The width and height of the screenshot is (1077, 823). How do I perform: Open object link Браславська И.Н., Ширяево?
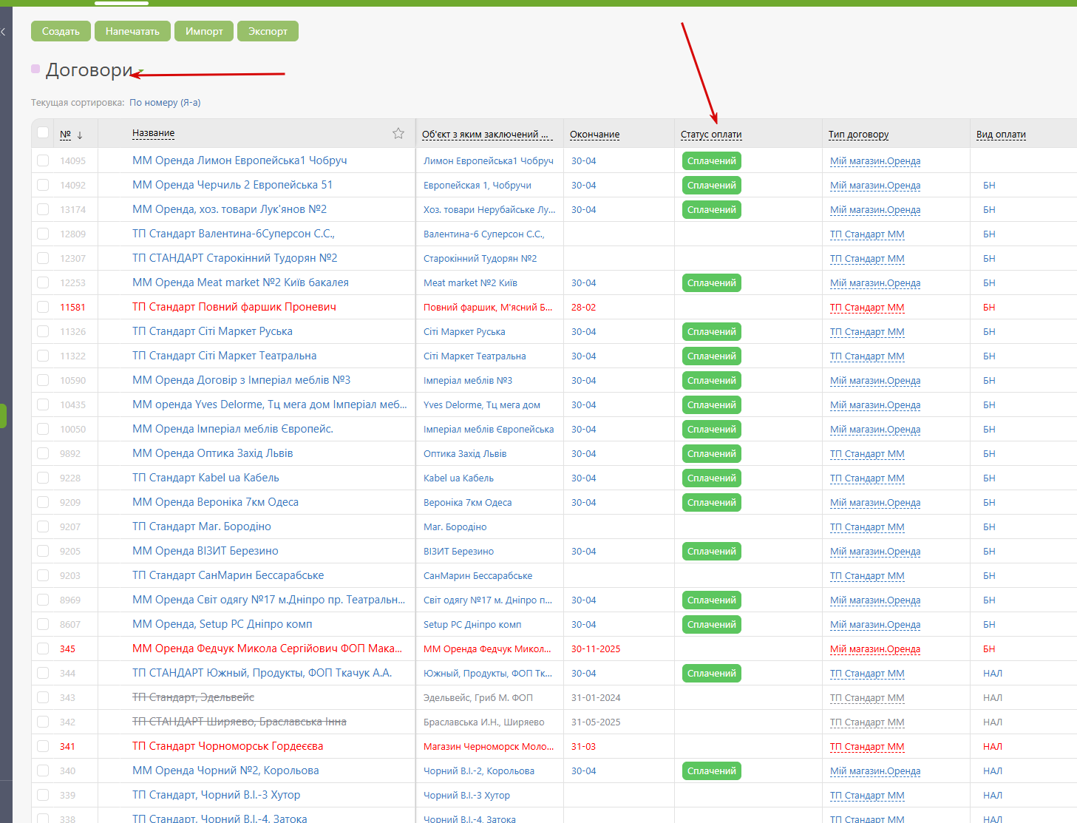483,722
